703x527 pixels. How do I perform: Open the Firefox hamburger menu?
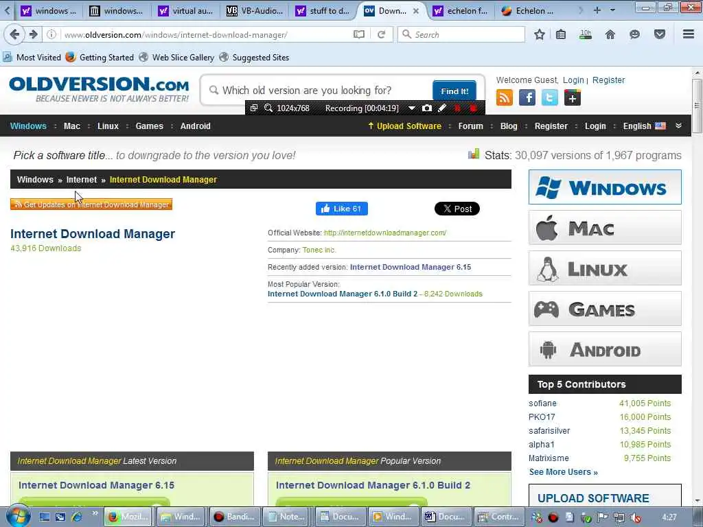(689, 34)
